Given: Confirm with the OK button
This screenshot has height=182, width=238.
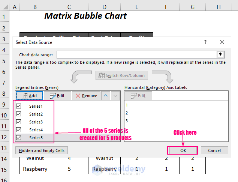Looking at the screenshot, I should 183,150.
